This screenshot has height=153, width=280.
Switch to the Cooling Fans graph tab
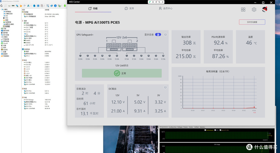click(x=172, y=127)
